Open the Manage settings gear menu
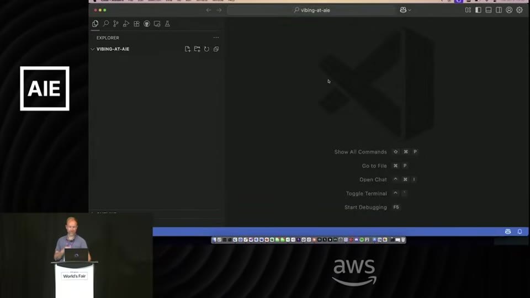The image size is (530, 298). (x=520, y=10)
